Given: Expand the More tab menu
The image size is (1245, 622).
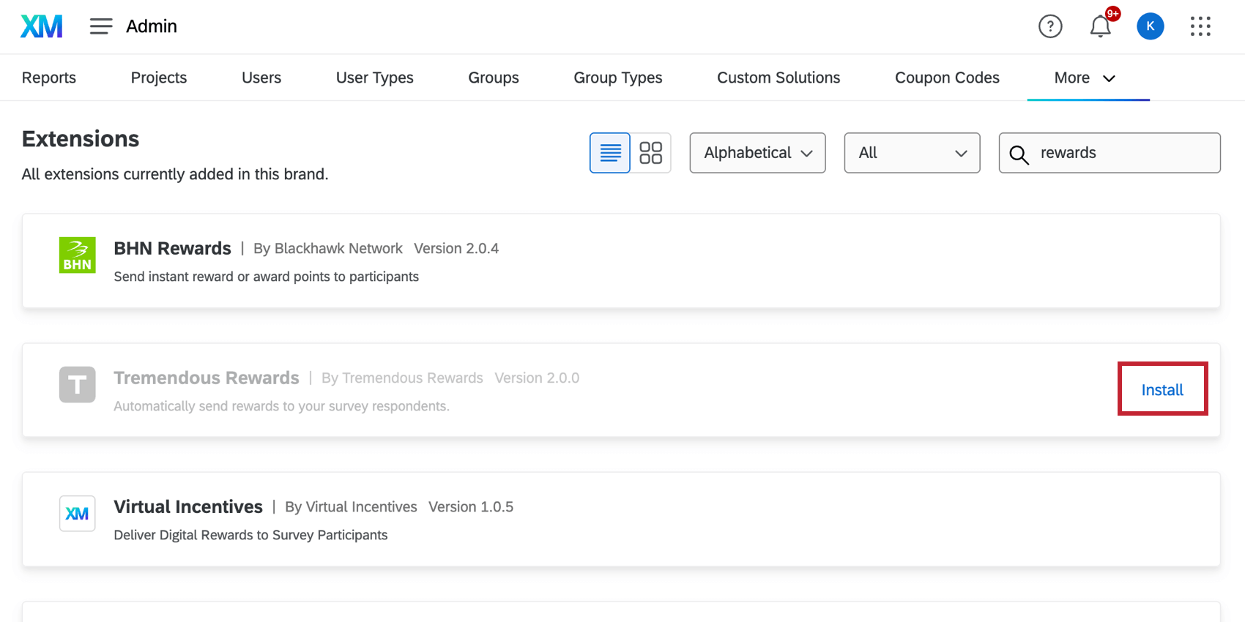Looking at the screenshot, I should point(1085,78).
